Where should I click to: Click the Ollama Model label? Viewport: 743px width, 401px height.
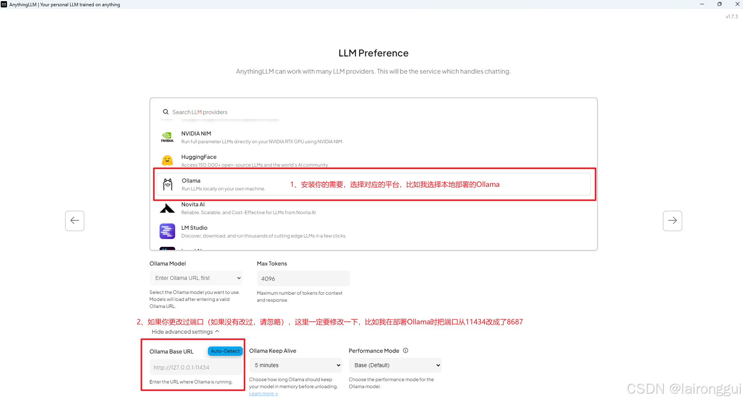(x=168, y=264)
